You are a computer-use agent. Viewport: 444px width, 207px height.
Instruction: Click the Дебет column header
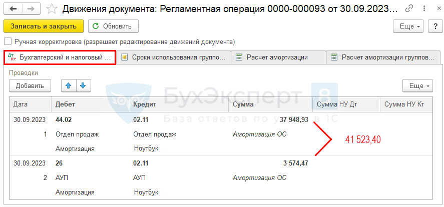click(x=90, y=104)
